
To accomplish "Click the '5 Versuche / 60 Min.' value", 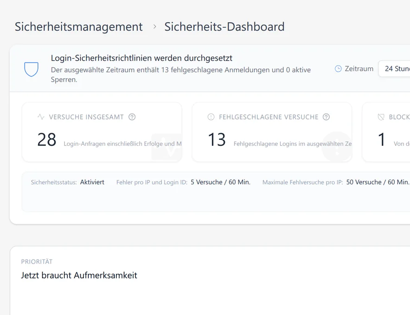I will (x=220, y=182).
